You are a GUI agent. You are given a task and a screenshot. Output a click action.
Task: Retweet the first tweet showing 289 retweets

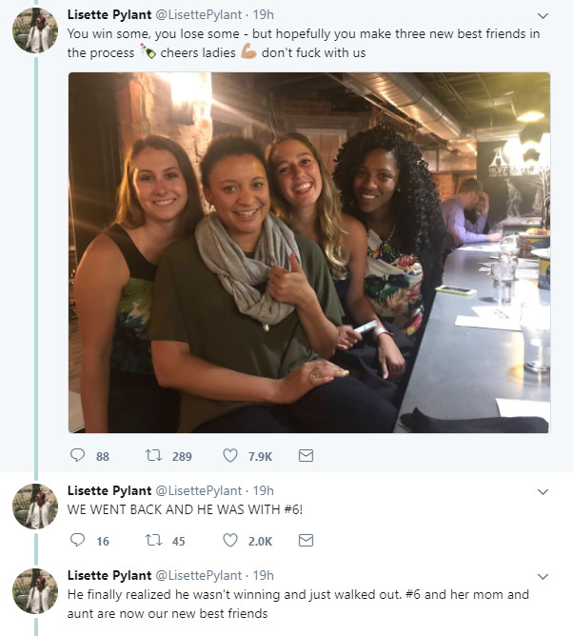tap(152, 456)
